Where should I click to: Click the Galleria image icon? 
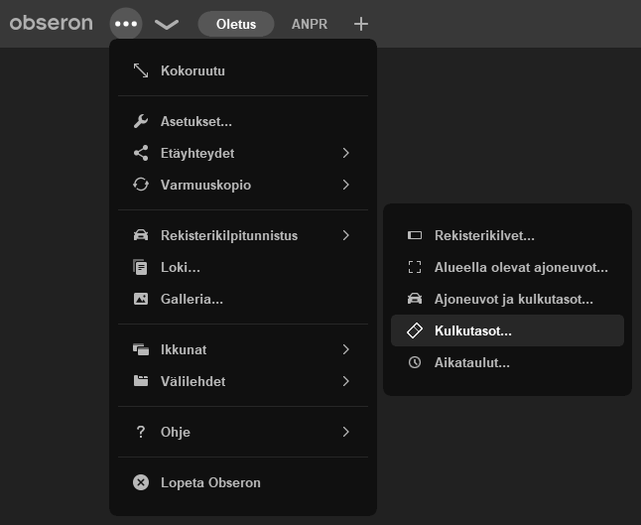coord(141,299)
